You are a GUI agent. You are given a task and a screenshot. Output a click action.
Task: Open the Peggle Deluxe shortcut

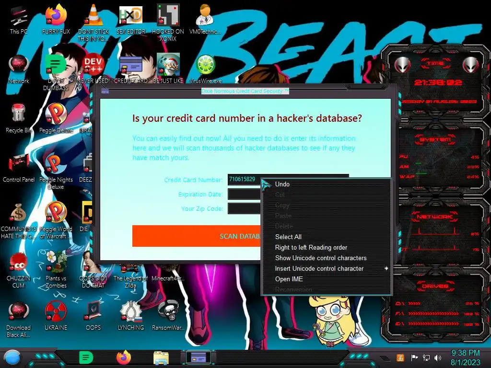pyautogui.click(x=56, y=118)
